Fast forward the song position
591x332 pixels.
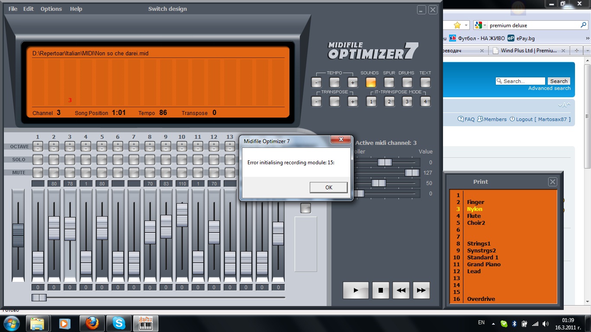click(421, 290)
